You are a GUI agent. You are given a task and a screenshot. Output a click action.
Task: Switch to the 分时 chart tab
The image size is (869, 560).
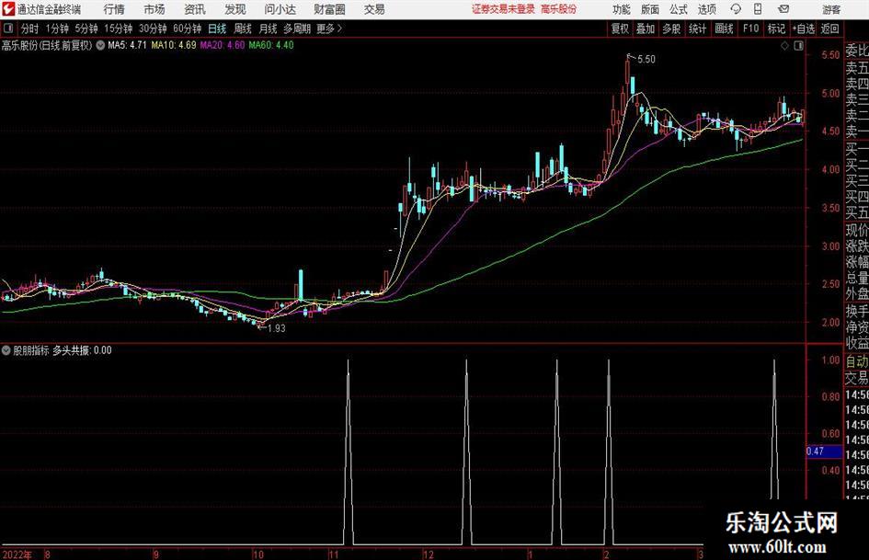[x=29, y=29]
